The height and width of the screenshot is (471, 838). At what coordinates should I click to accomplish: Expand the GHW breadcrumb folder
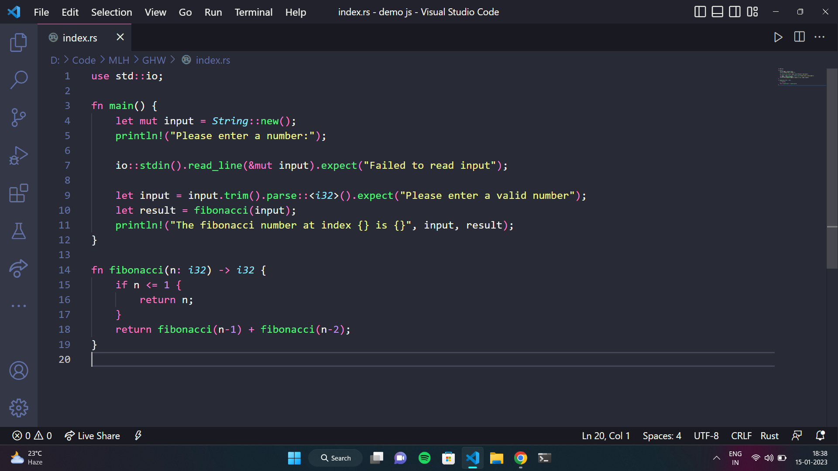click(x=154, y=60)
